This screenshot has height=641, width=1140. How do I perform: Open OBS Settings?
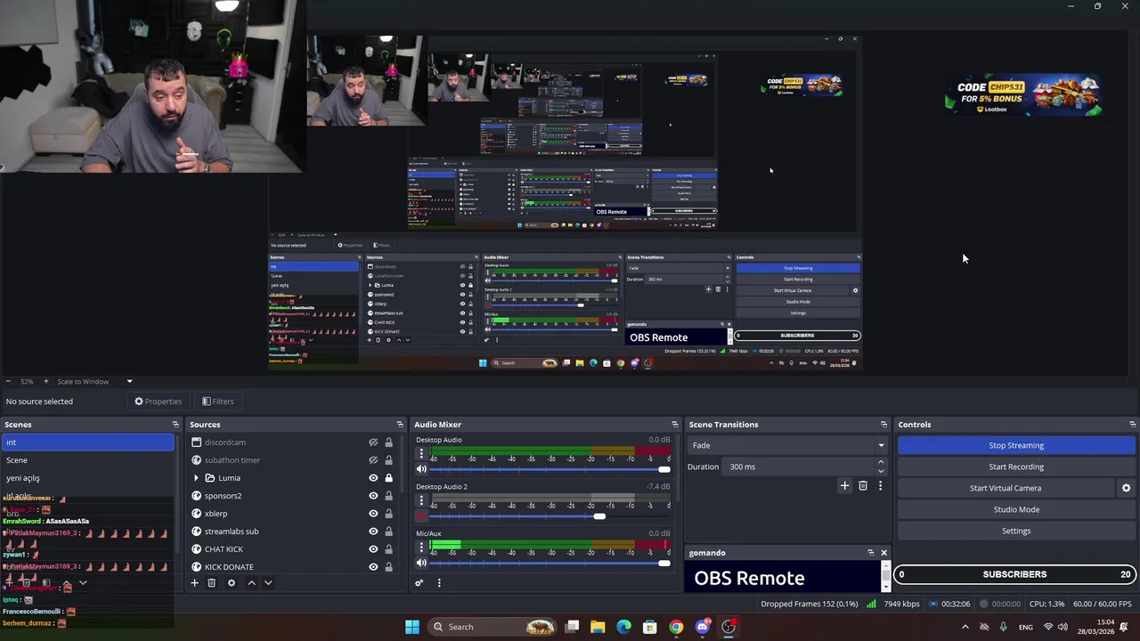(1016, 531)
